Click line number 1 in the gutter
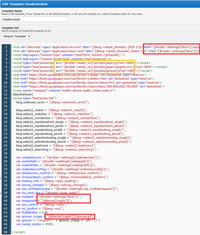The image size is (200, 235). [6, 47]
